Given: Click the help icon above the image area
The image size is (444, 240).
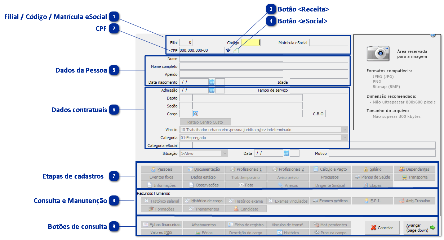Looking at the screenshot, I should coord(433,35).
